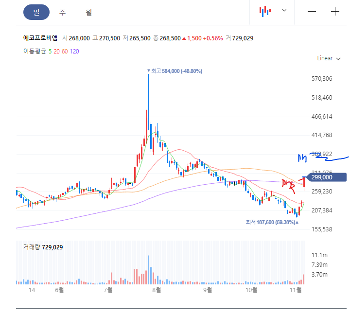350x315 pixels.
Task: Click the 1,500 price change value
Action: [x=194, y=38]
